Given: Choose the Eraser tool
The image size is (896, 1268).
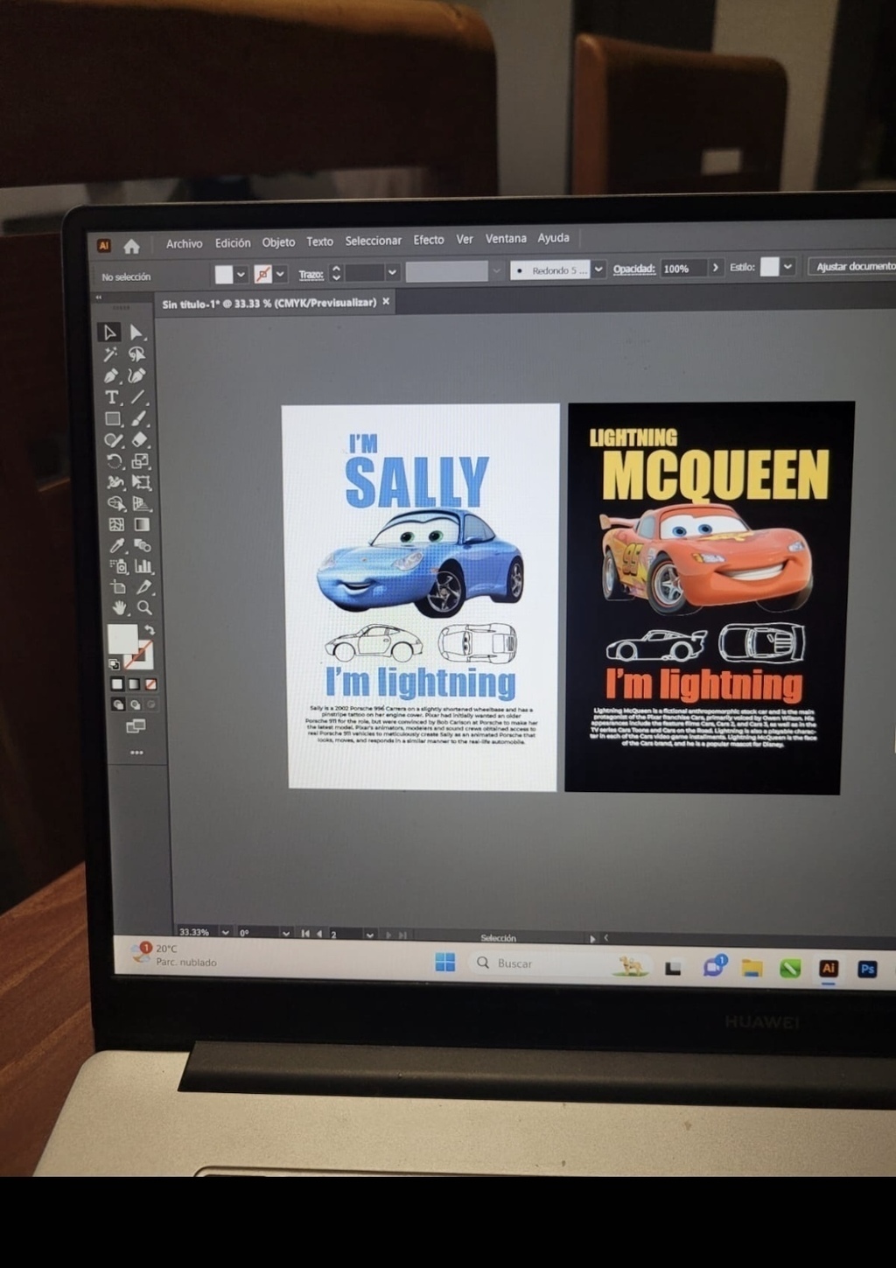Looking at the screenshot, I should [140, 440].
